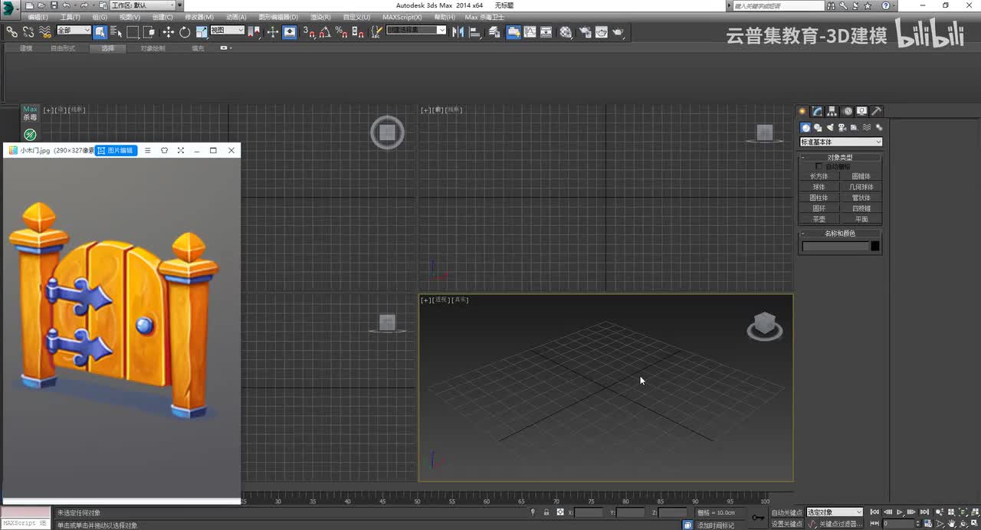This screenshot has height=530, width=981.
Task: Click the Angle Snap toggle
Action: tap(325, 32)
